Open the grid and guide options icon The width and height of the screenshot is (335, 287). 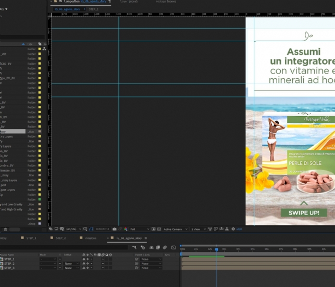[x=85, y=229]
